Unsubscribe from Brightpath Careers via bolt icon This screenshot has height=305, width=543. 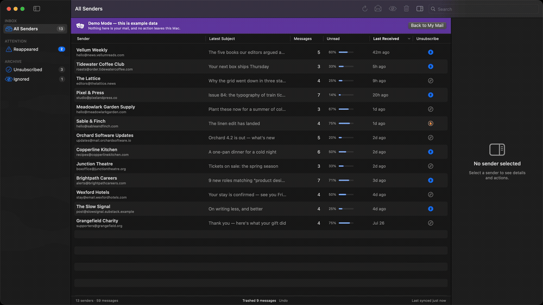(x=431, y=180)
